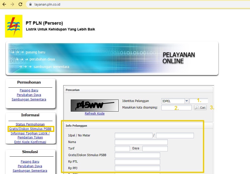Click the captcha code image

[x=94, y=105]
